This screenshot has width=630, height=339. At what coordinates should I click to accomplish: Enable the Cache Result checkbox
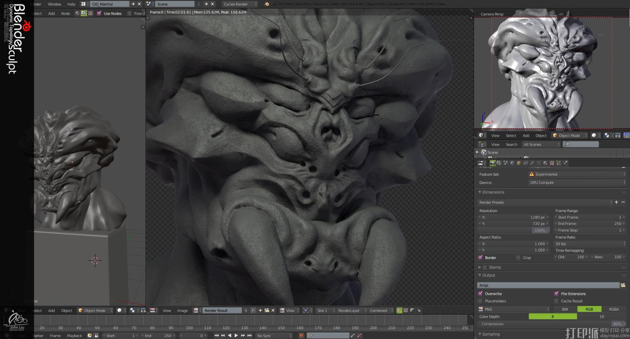pos(556,301)
